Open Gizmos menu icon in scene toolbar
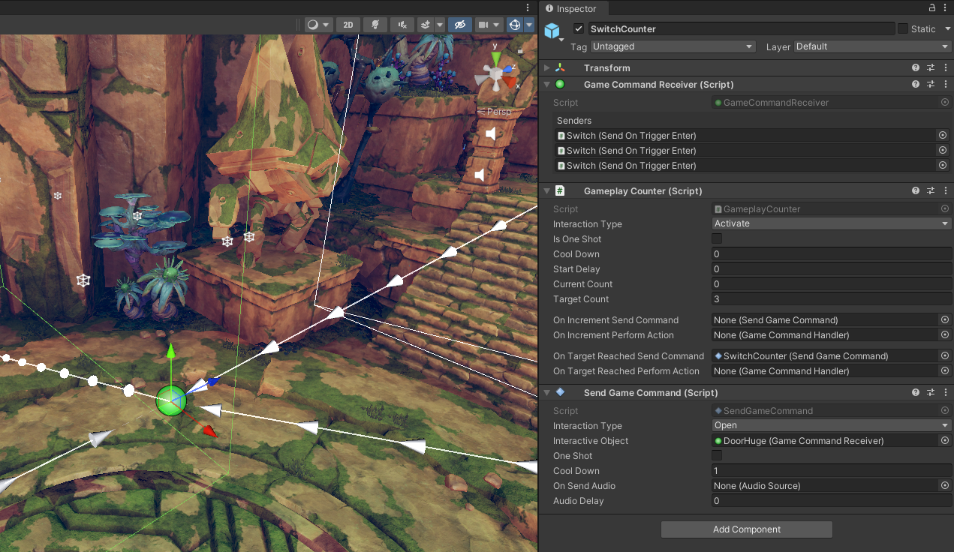 tap(515, 25)
